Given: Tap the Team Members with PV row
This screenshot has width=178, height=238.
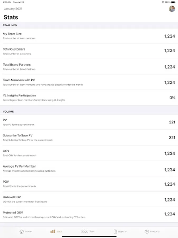Looking at the screenshot, I should (89, 82).
